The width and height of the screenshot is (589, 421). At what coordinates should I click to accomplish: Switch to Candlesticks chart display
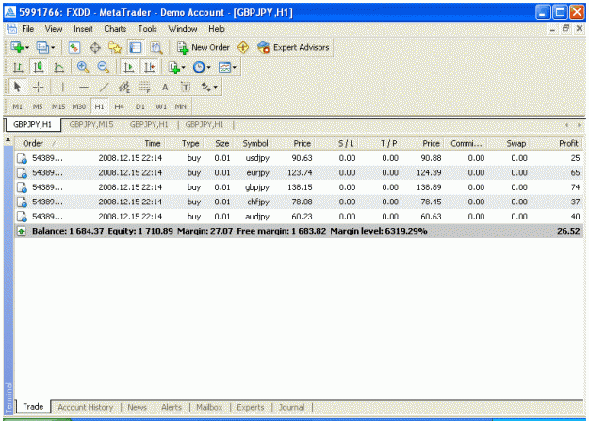39,67
